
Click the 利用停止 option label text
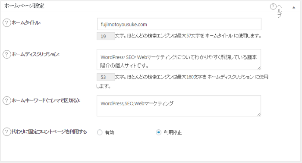pyautogui.click(x=173, y=132)
